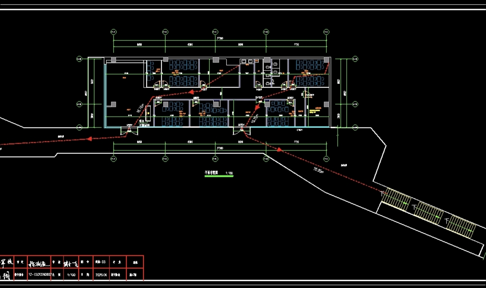Click the 1:100 scale cell in title block
The height and width of the screenshot is (288, 486).
click(x=71, y=275)
